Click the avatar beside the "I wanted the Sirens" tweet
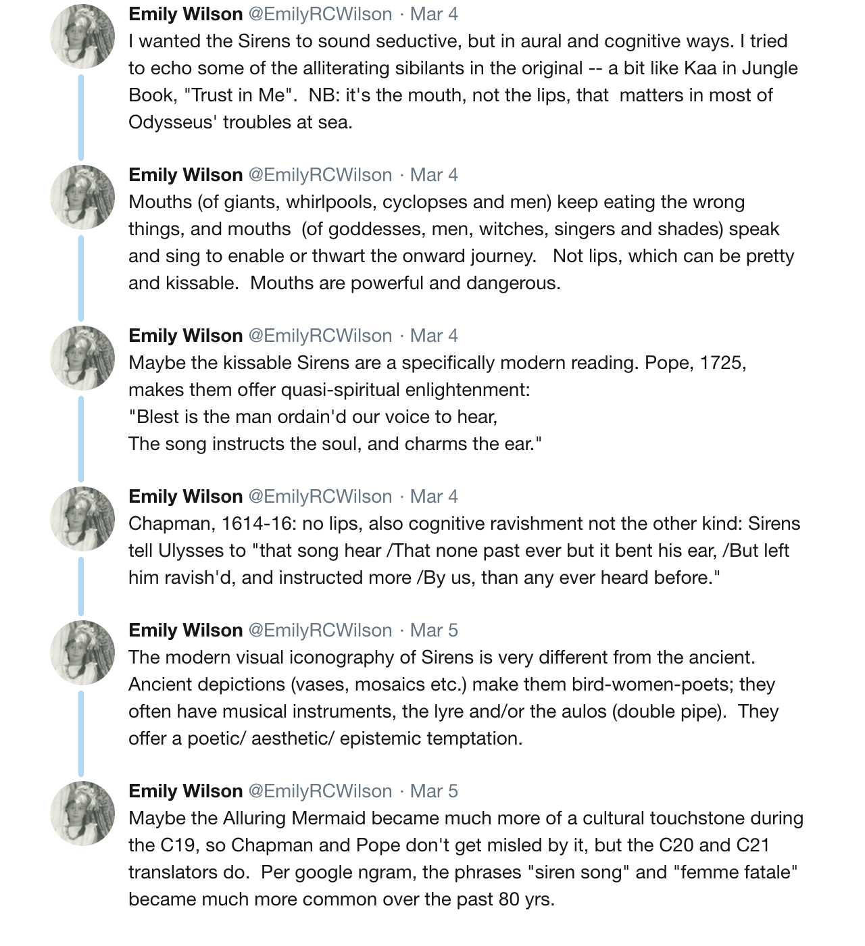This screenshot has height=946, width=865. coord(82,36)
